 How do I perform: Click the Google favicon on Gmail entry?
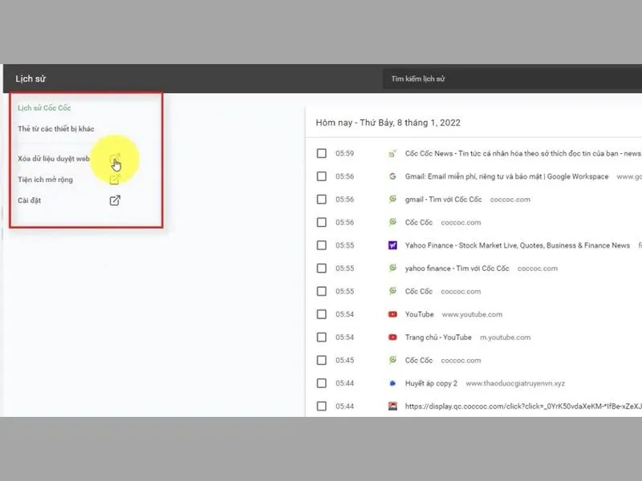coord(392,176)
